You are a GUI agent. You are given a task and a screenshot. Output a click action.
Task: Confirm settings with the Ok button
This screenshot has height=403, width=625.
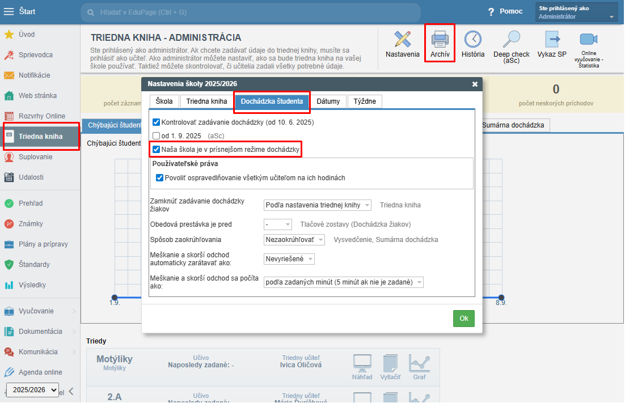pyautogui.click(x=463, y=319)
